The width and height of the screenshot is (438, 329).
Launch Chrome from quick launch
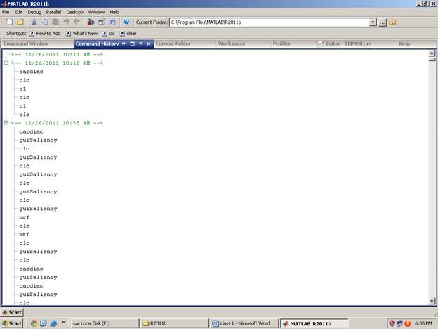point(34,323)
